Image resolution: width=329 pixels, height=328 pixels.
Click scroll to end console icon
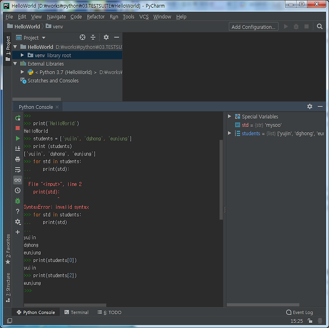tap(18, 149)
